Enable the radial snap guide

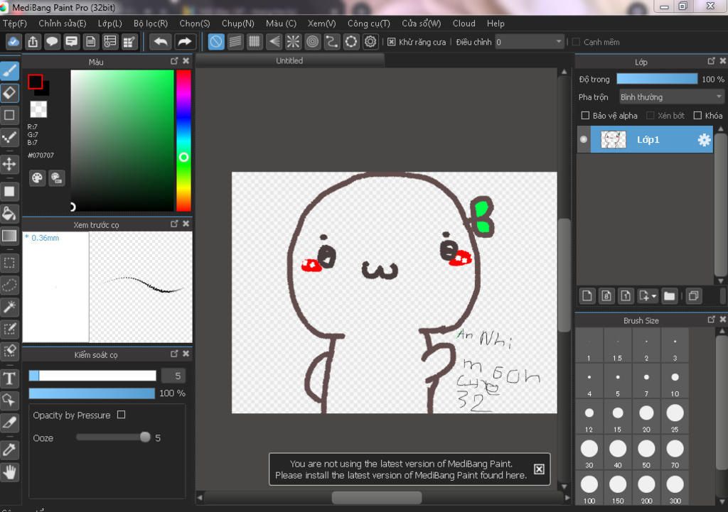pyautogui.click(x=293, y=42)
